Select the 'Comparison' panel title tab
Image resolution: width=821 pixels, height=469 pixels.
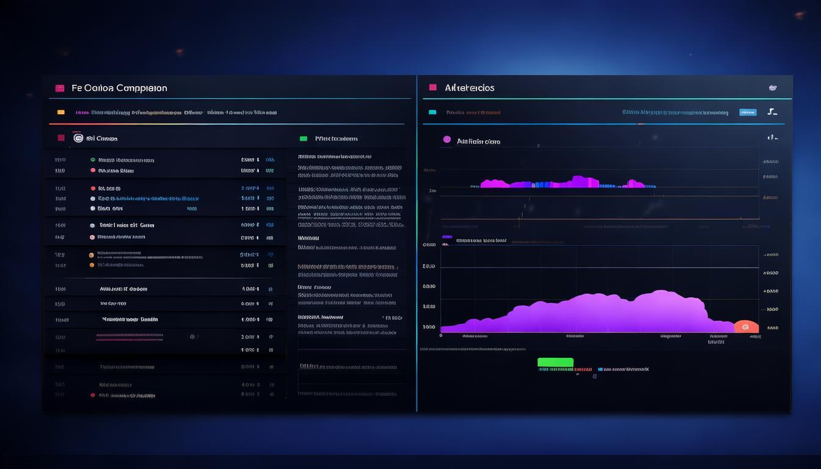[x=119, y=88]
